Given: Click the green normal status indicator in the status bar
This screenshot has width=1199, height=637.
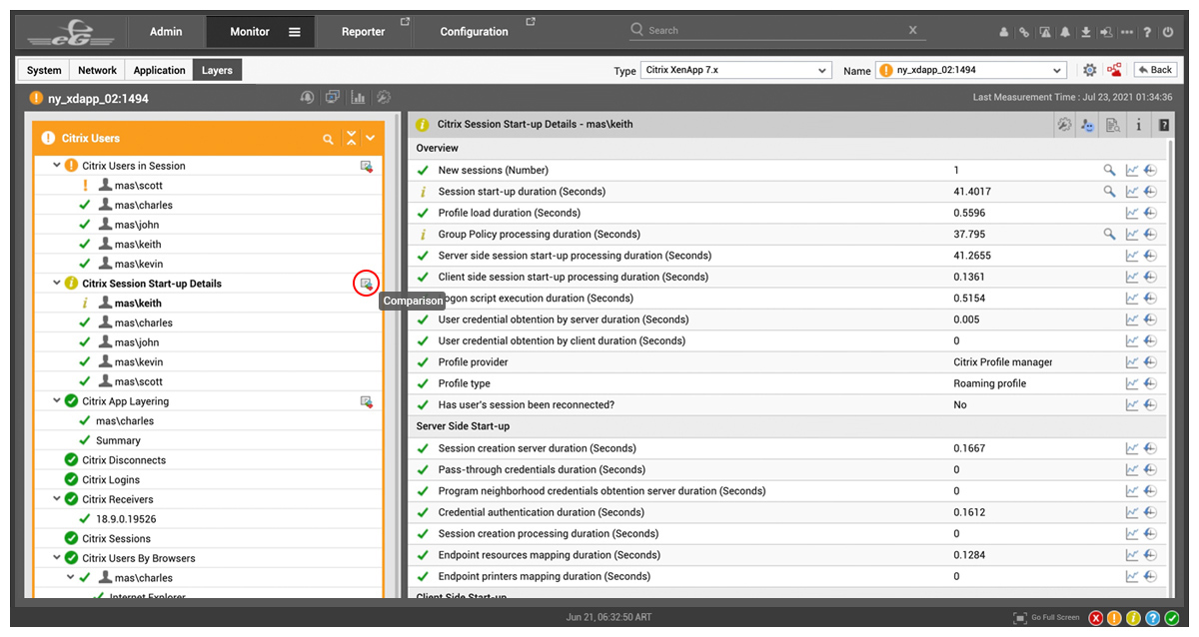Looking at the screenshot, I should [x=1172, y=618].
